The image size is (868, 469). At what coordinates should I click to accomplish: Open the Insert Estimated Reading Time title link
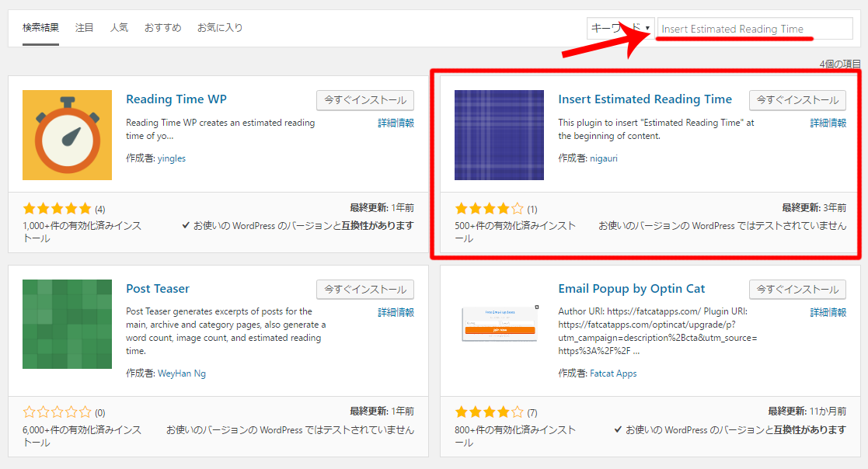coord(645,99)
